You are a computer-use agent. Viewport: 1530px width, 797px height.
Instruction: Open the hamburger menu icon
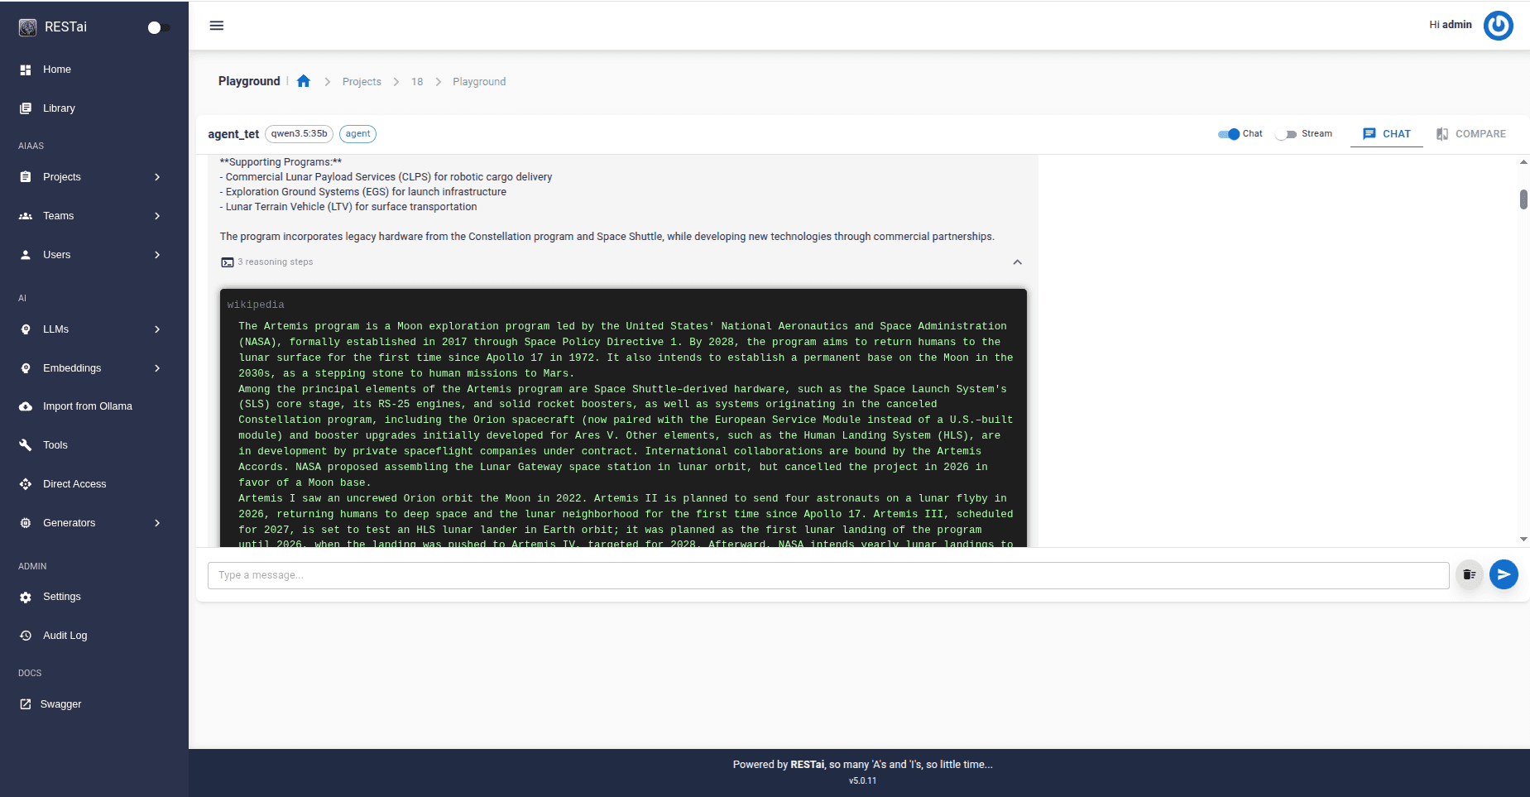[x=217, y=26]
